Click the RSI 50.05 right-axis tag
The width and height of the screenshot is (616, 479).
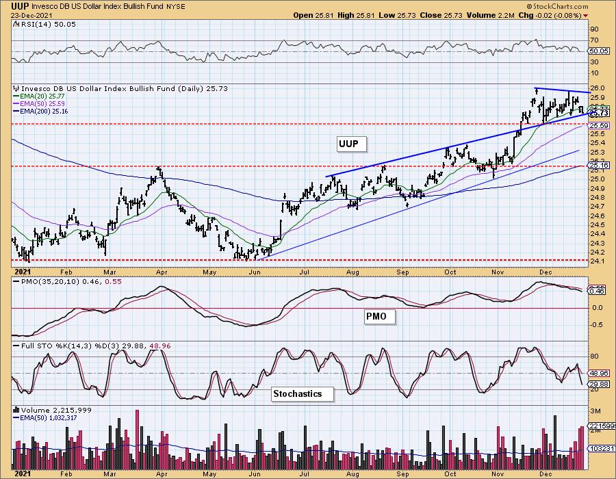(x=599, y=51)
